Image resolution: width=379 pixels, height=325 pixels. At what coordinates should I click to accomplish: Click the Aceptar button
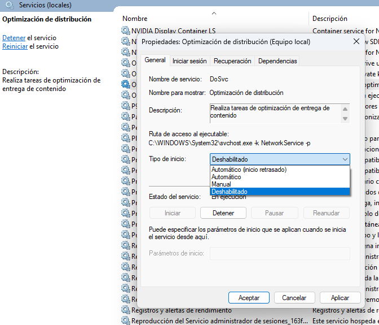point(249,297)
